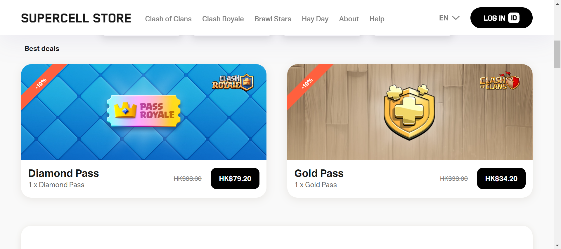Select Brawl Stars in the navigation
The width and height of the screenshot is (561, 249).
click(273, 19)
